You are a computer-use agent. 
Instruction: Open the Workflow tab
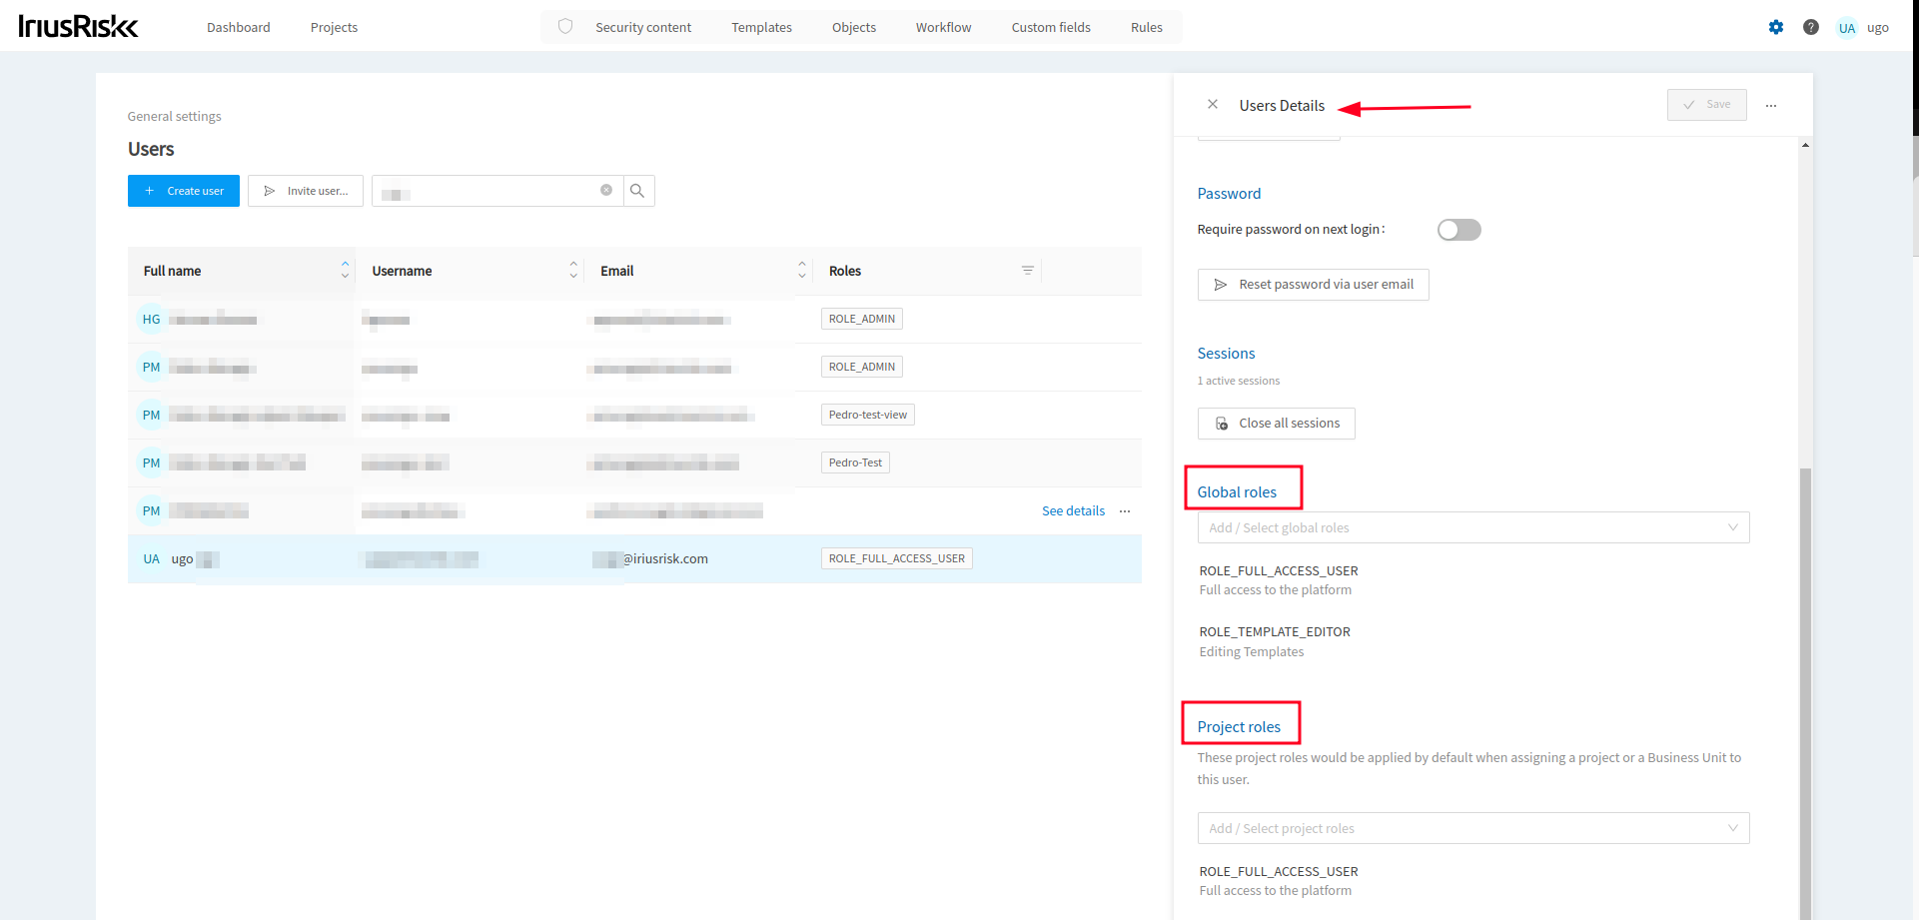(943, 27)
